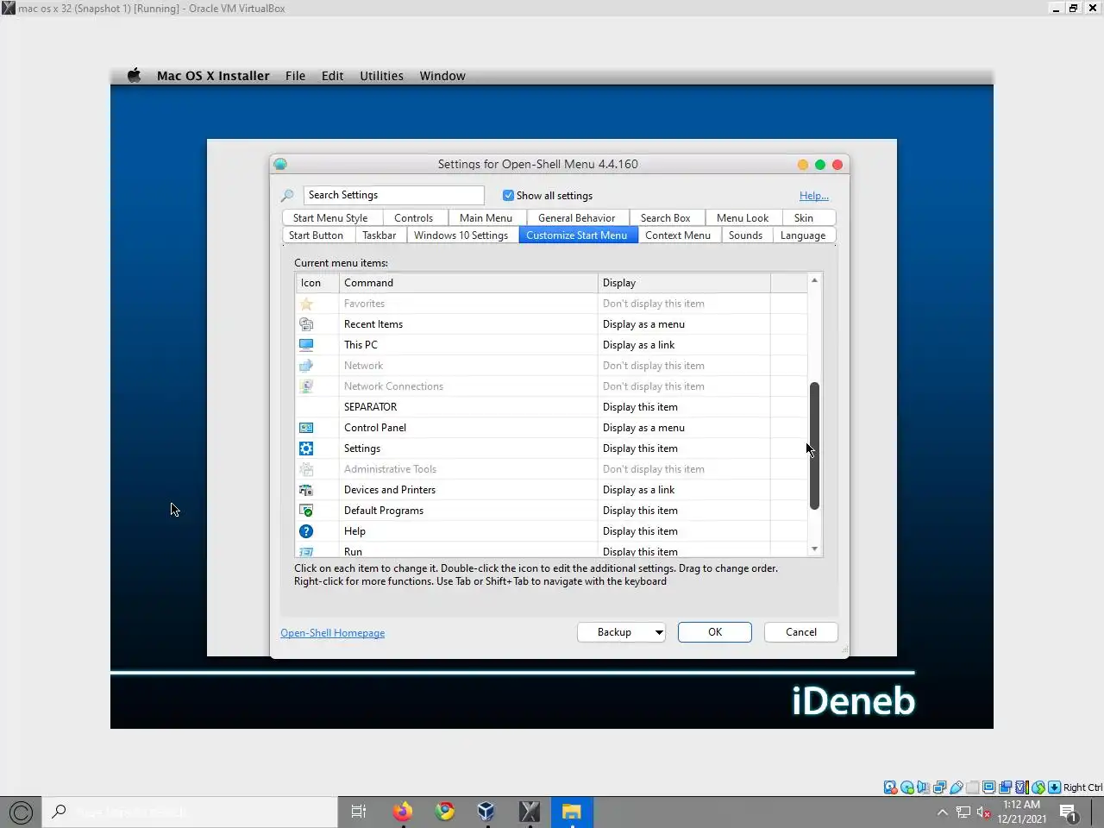The height and width of the screenshot is (828, 1104).
Task: Switch to the Windows 10 Settings tab
Action: pyautogui.click(x=461, y=235)
